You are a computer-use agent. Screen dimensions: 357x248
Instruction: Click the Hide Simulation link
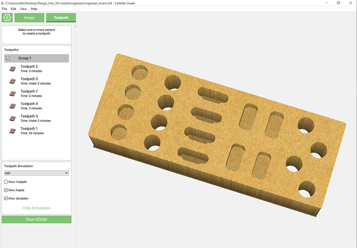[36, 208]
